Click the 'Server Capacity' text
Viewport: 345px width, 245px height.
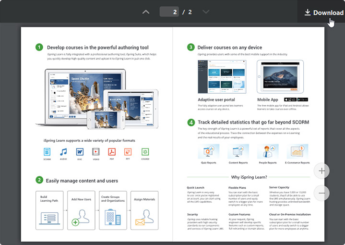[x=279, y=187]
